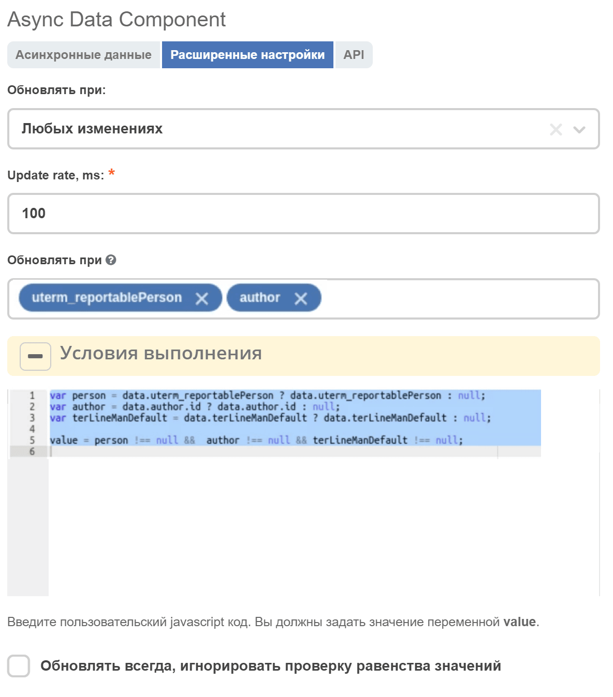613x697 pixels.
Task: Focus the Update rate input field
Action: [303, 214]
